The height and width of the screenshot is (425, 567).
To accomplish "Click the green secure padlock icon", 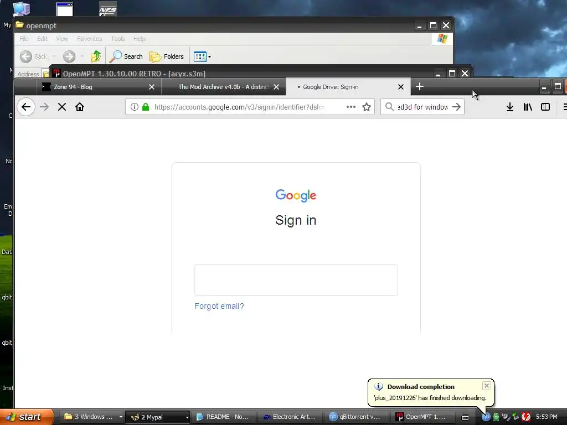I will (x=146, y=107).
